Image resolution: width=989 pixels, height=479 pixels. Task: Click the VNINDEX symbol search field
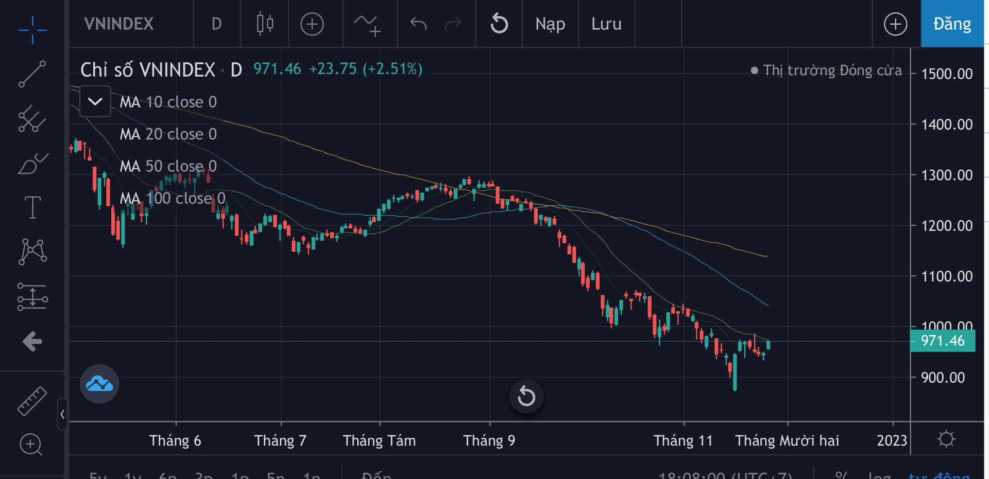(x=119, y=24)
